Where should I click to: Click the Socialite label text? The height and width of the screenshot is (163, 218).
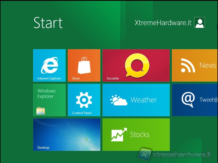pyautogui.click(x=113, y=78)
